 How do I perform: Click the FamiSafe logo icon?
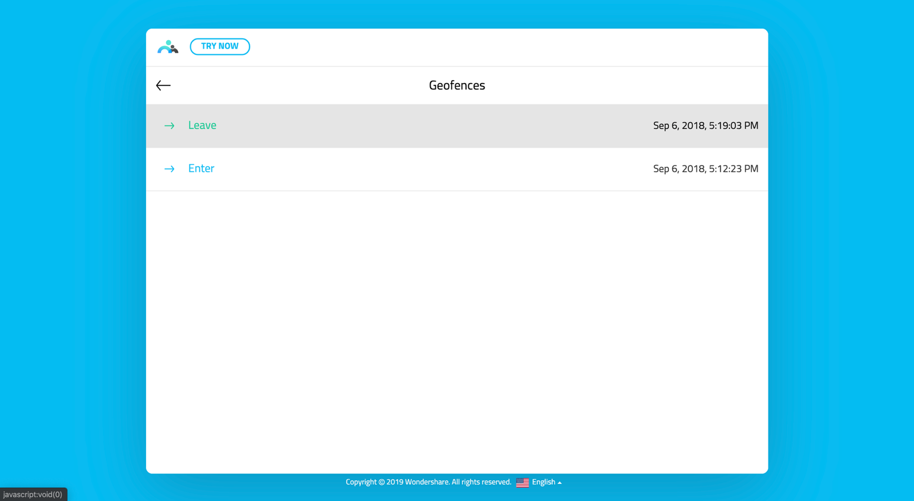pyautogui.click(x=168, y=47)
